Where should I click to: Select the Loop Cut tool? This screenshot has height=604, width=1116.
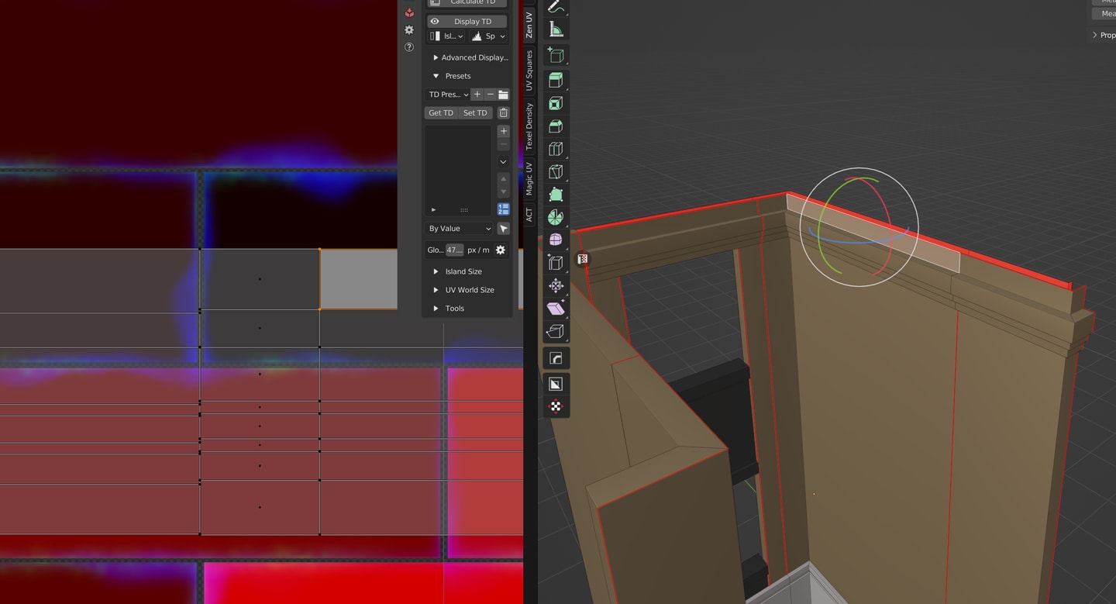[x=556, y=149]
